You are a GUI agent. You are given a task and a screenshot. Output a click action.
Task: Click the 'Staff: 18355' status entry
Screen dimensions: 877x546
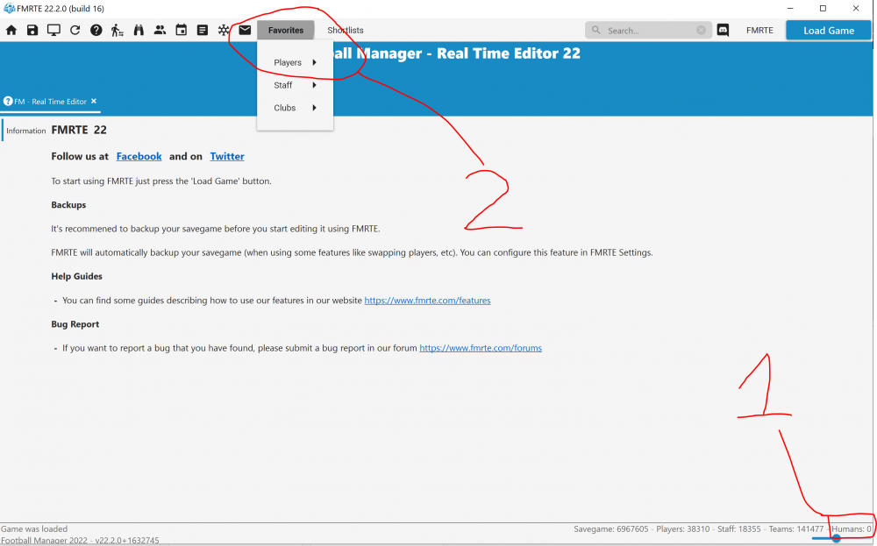[x=738, y=528]
